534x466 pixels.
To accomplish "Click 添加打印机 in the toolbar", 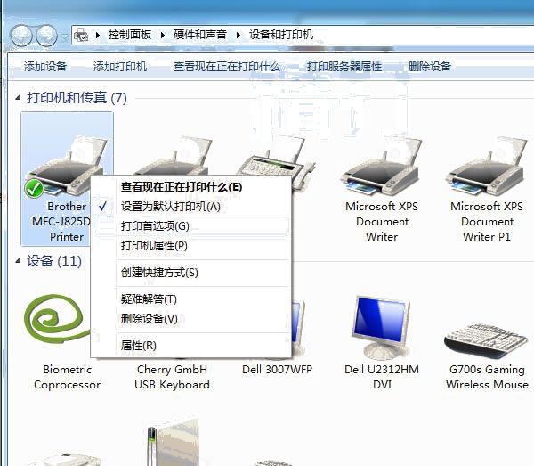I will [x=120, y=67].
